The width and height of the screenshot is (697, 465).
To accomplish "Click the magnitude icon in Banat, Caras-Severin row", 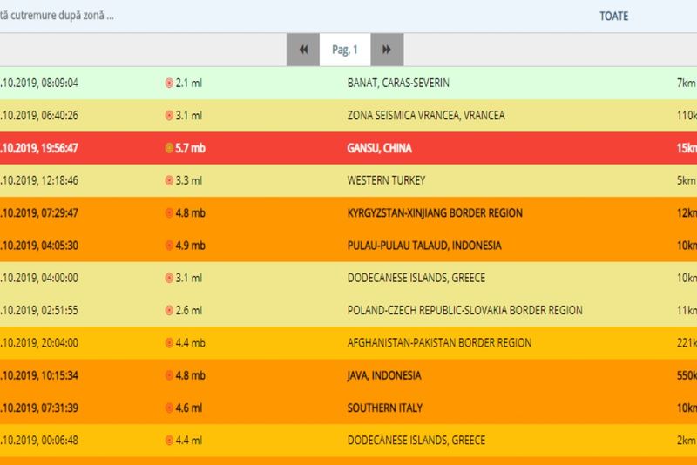I will click(169, 83).
